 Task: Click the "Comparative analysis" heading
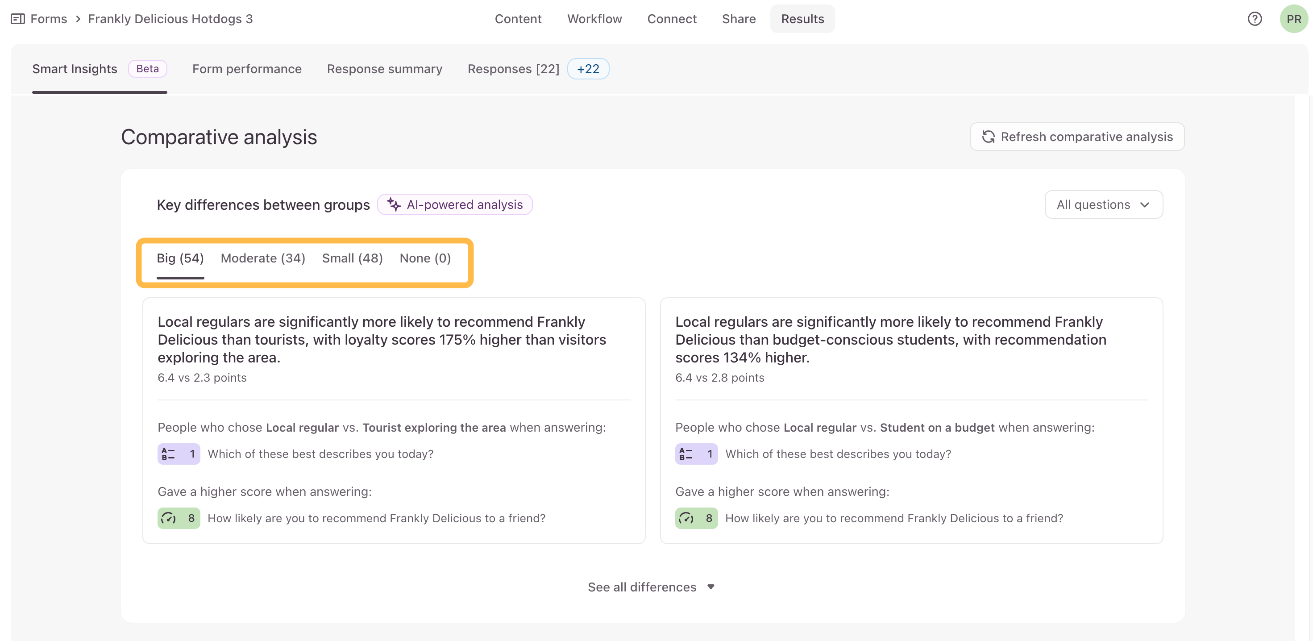click(219, 137)
